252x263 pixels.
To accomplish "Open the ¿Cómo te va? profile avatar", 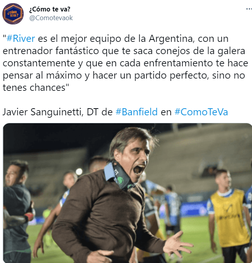I will coord(13,13).
